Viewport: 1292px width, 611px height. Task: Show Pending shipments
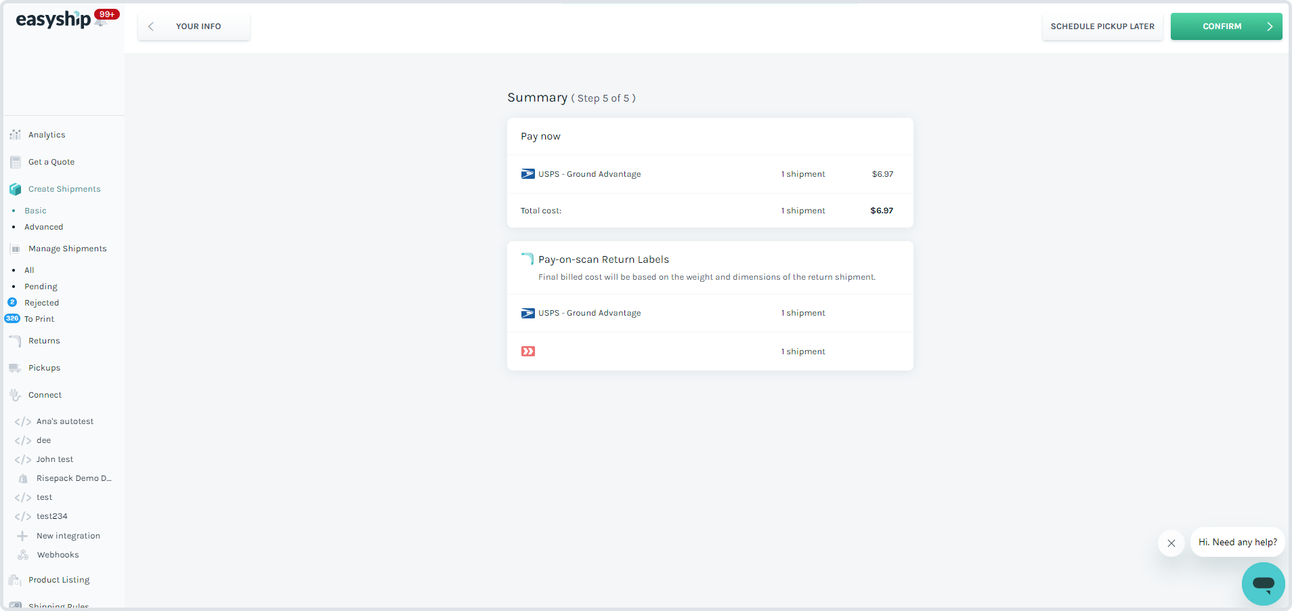click(41, 287)
